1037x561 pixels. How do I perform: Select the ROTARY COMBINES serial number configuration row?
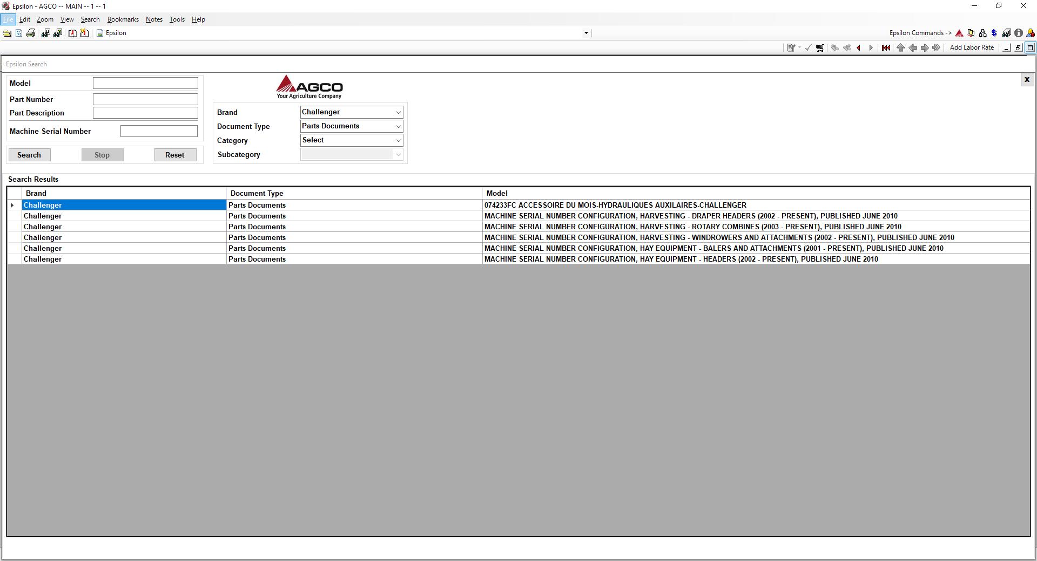point(518,227)
